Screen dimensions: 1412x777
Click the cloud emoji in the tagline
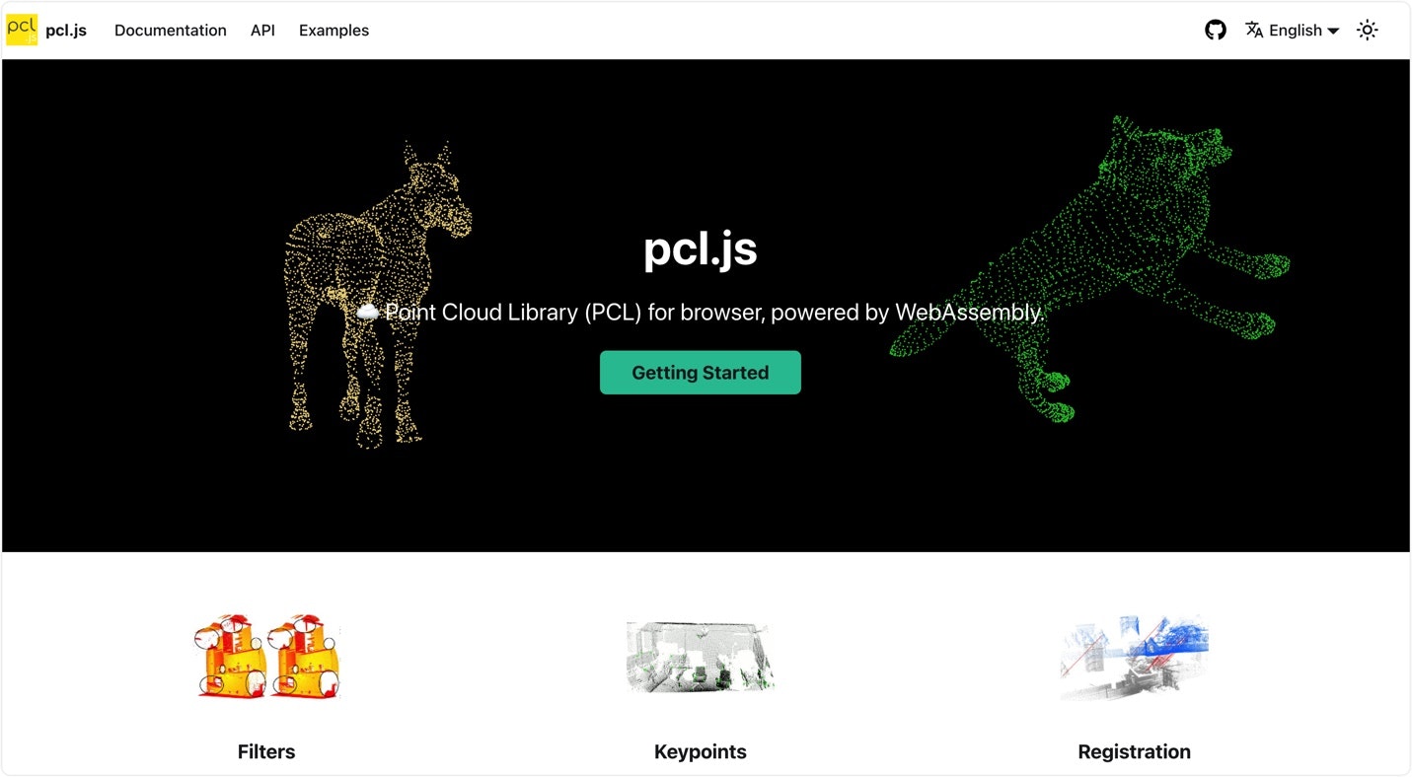point(368,313)
